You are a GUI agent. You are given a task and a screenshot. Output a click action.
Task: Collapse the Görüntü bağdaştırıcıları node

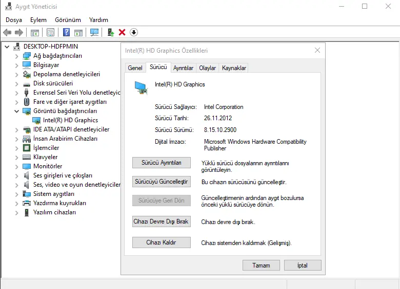point(16,111)
